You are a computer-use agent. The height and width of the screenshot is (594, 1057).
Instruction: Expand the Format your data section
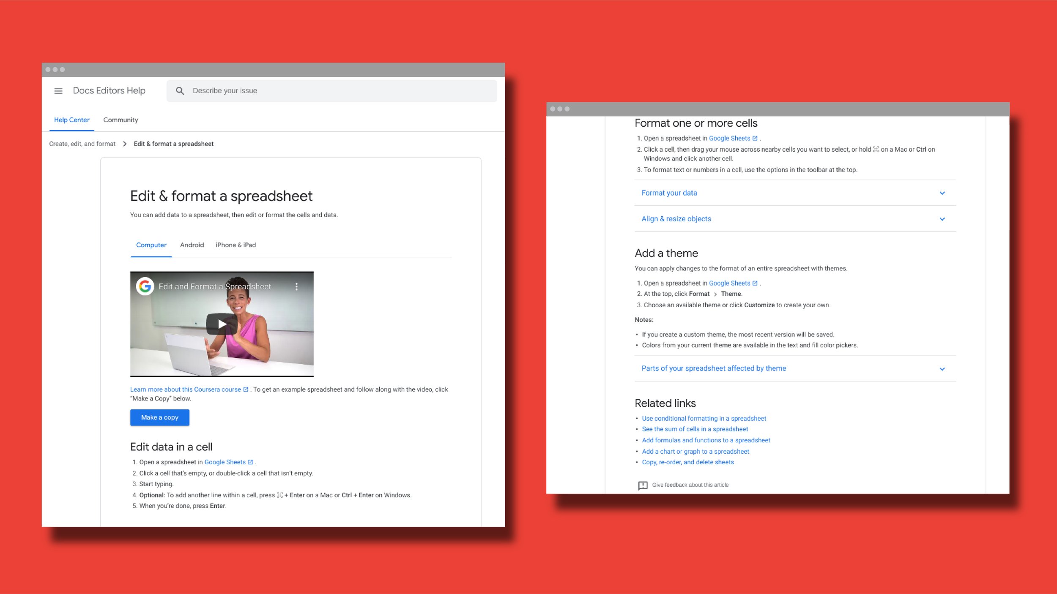coord(795,193)
